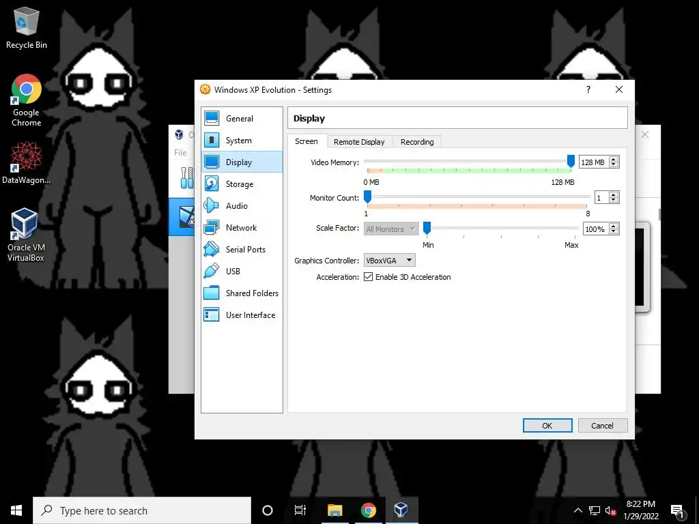Click Oracle VM VirtualBox desktop shortcut
The width and height of the screenshot is (699, 524).
(26, 235)
